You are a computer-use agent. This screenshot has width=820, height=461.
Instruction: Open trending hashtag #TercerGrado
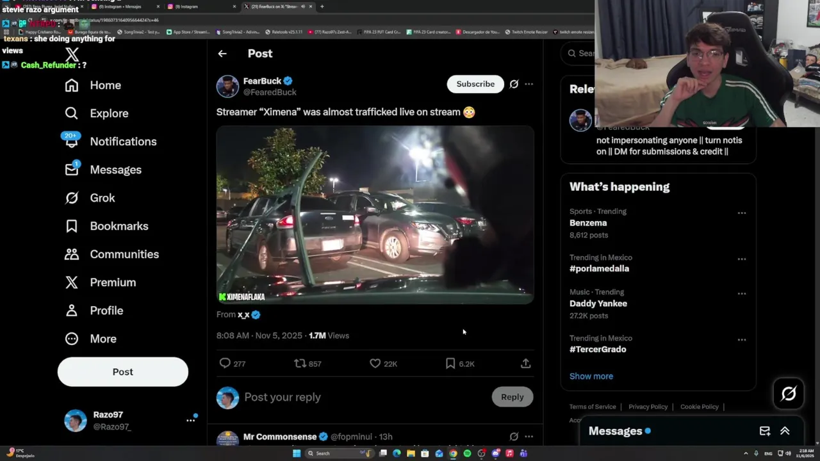coord(598,350)
